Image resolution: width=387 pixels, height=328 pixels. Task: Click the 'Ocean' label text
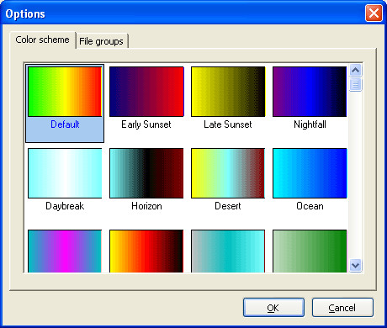310,206
